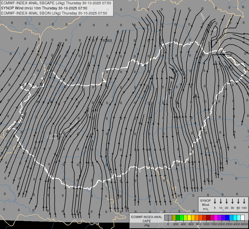Select the 30 m/s wind arrow symbol

coord(232,201)
